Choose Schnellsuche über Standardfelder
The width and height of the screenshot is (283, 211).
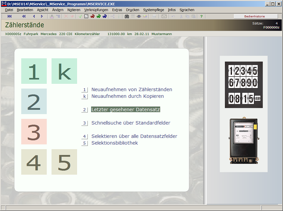tap(130, 123)
